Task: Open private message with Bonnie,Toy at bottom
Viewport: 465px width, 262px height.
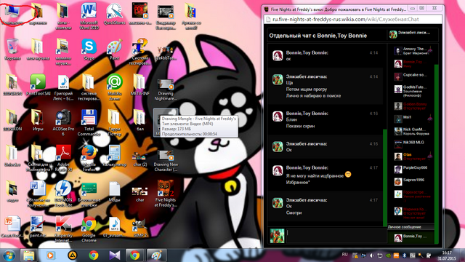Action: tap(411, 237)
